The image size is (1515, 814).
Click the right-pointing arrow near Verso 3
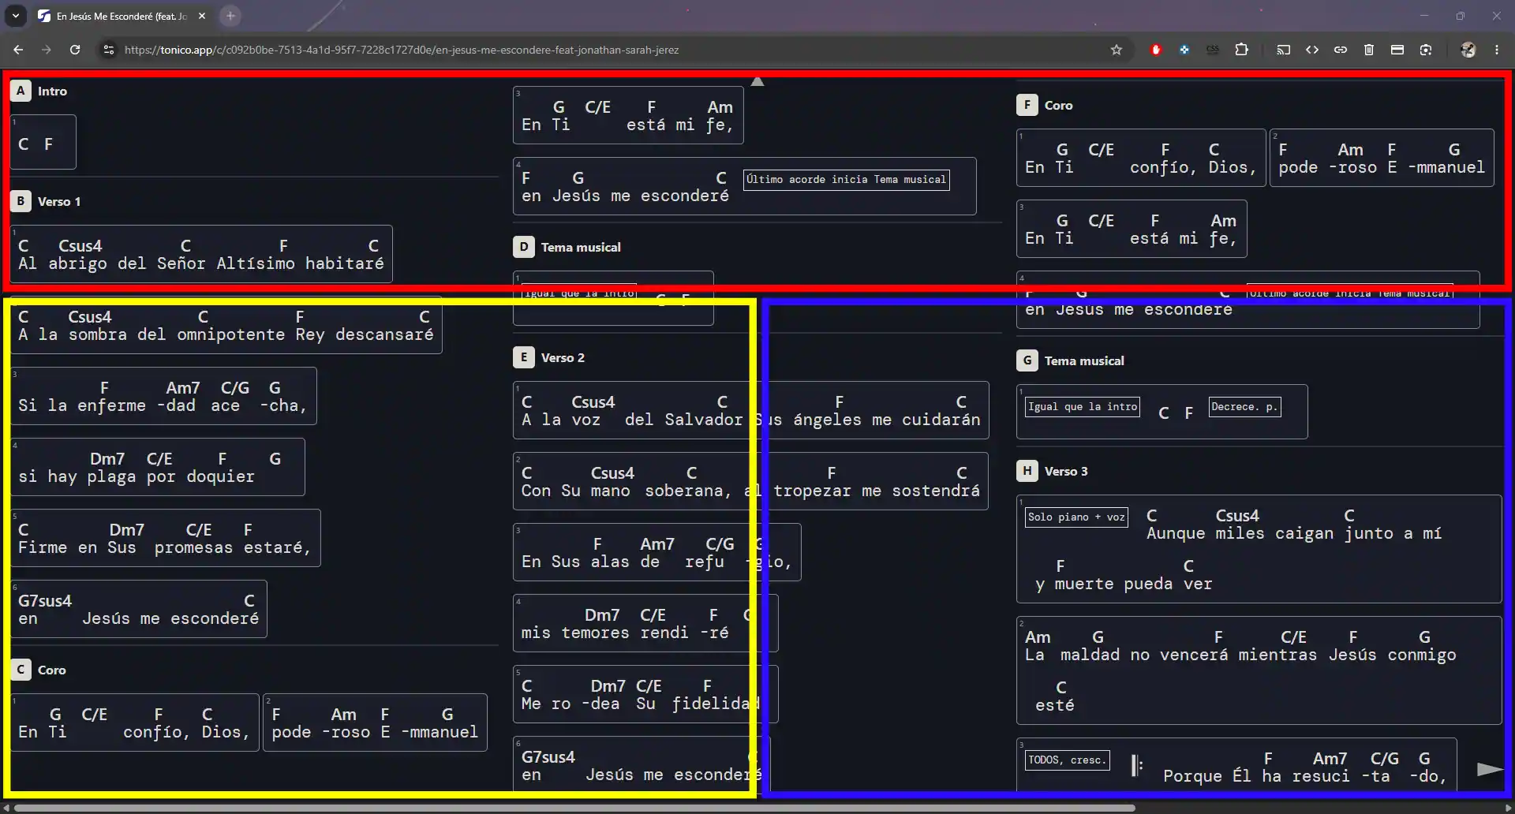[x=1490, y=769]
